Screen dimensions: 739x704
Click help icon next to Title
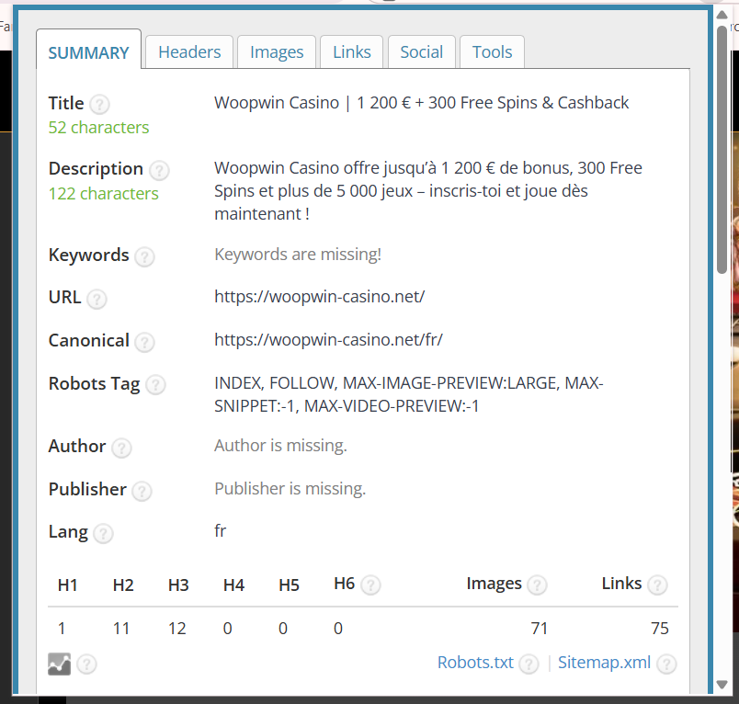point(99,104)
